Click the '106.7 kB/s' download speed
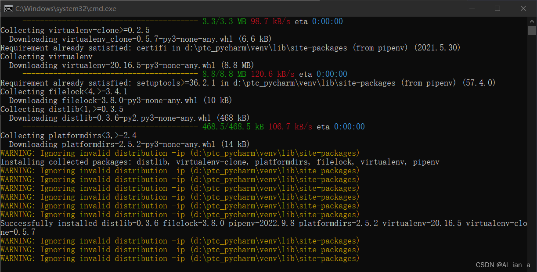 click(x=290, y=127)
